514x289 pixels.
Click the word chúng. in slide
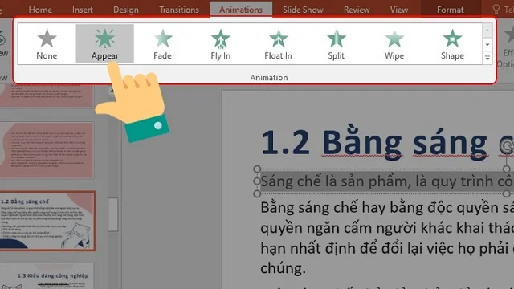(x=283, y=268)
